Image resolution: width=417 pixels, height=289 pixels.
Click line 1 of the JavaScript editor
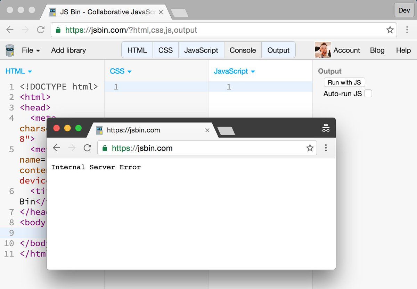(260, 87)
